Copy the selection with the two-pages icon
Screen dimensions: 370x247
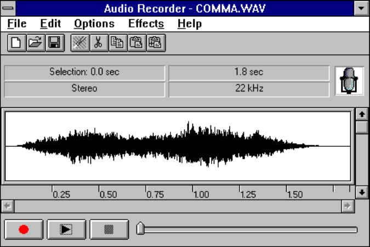click(x=118, y=43)
